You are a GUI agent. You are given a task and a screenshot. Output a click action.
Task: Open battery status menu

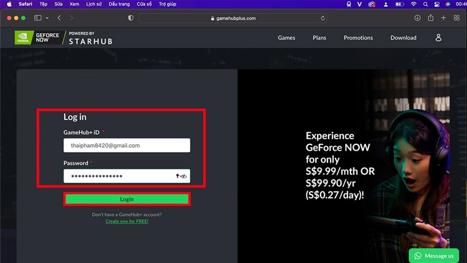(x=399, y=4)
